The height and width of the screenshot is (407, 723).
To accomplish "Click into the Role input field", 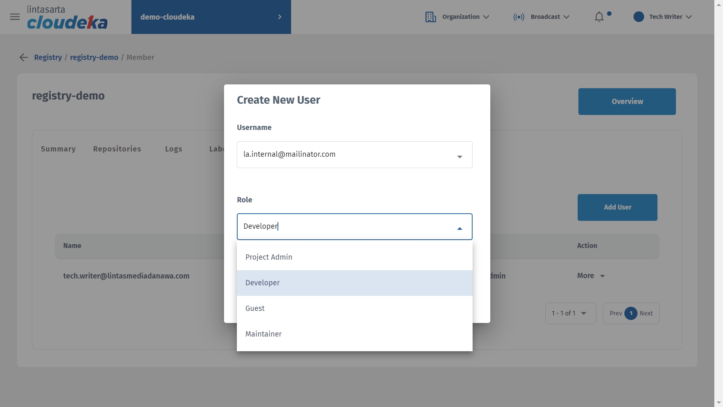I will tap(339, 226).
